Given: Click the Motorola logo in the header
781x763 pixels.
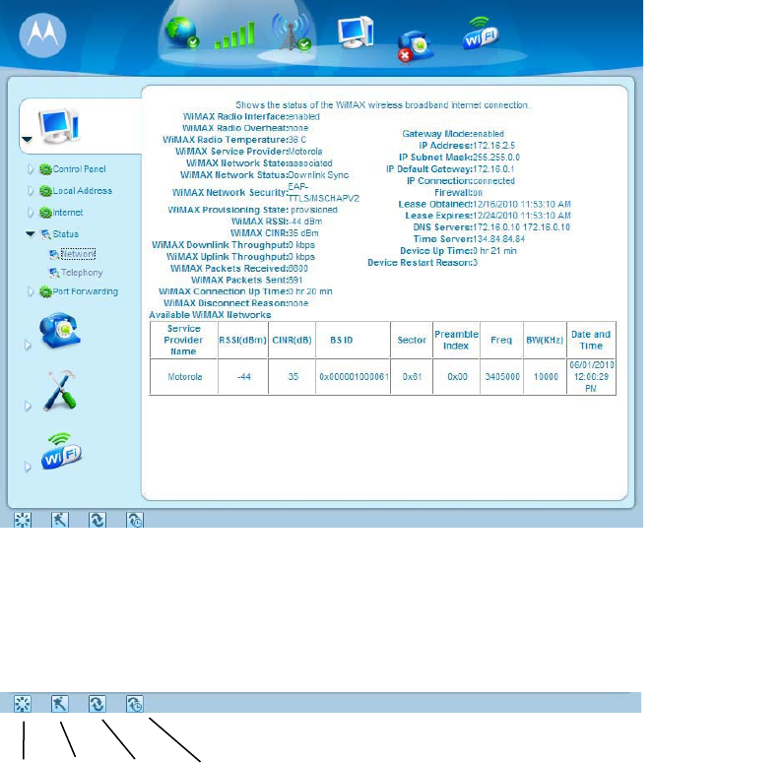Looking at the screenshot, I should 42,35.
